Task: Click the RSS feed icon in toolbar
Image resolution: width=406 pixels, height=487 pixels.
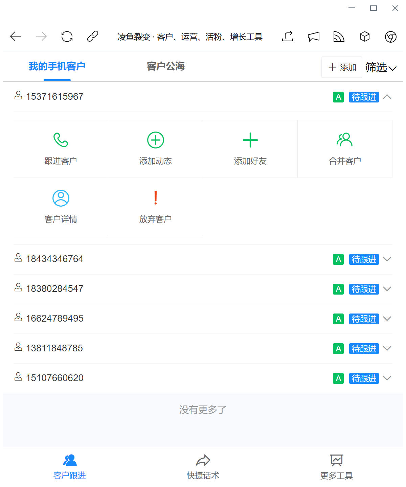Action: (x=339, y=37)
